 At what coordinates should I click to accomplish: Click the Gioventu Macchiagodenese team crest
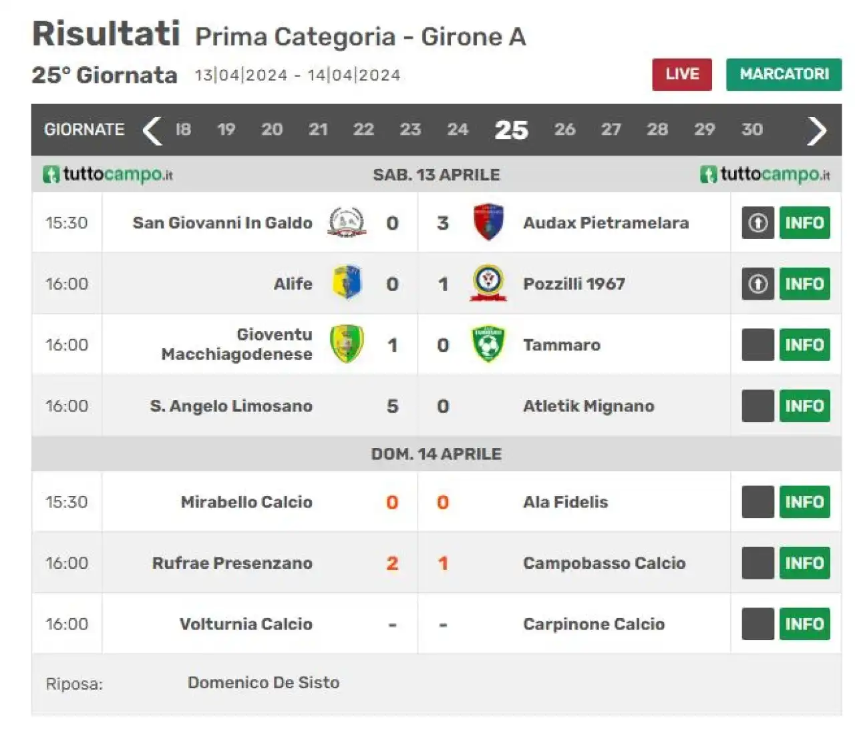[x=347, y=344]
